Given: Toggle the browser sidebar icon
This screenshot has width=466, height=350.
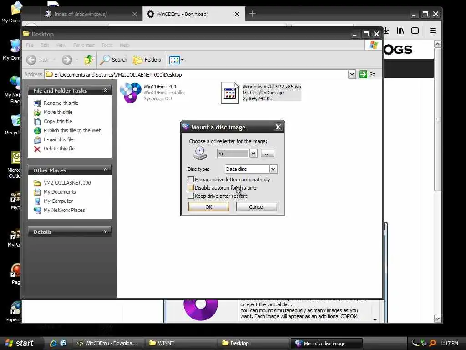Looking at the screenshot, I should (415, 31).
